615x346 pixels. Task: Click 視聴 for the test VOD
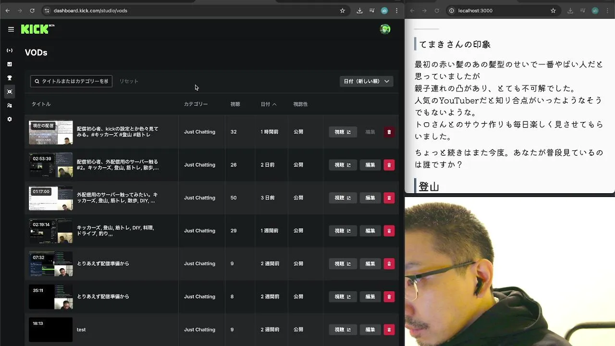tap(343, 330)
